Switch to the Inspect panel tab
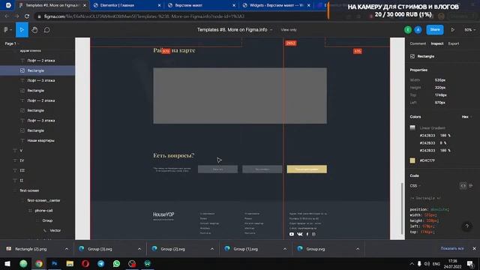 tap(437, 43)
